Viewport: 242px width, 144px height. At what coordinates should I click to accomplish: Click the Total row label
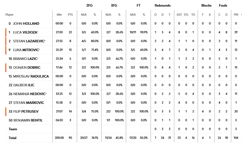tap(12, 138)
